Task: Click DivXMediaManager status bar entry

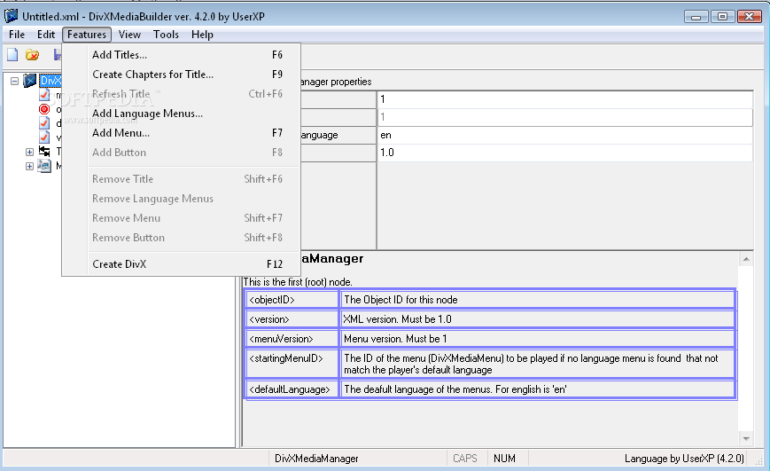Action: tap(316, 459)
